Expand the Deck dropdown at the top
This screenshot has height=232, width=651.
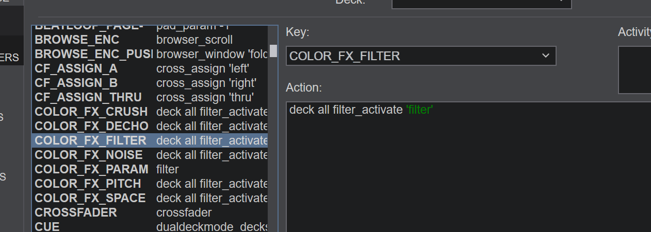pyautogui.click(x=481, y=3)
